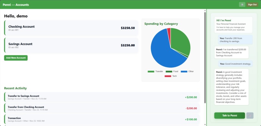The height and width of the screenshot is (126, 261).
Task: Click the ID: acc-001 label
Action: coord(14,30)
